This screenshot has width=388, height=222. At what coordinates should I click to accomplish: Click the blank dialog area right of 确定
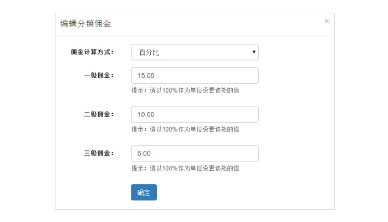244,193
